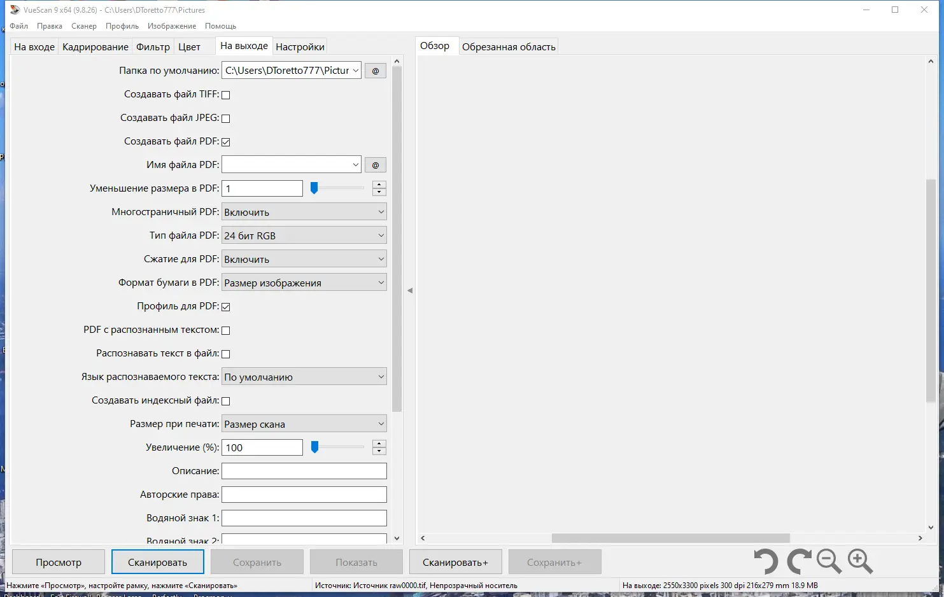This screenshot has width=944, height=597.
Task: Click the @ button beside PDF file name
Action: [376, 165]
